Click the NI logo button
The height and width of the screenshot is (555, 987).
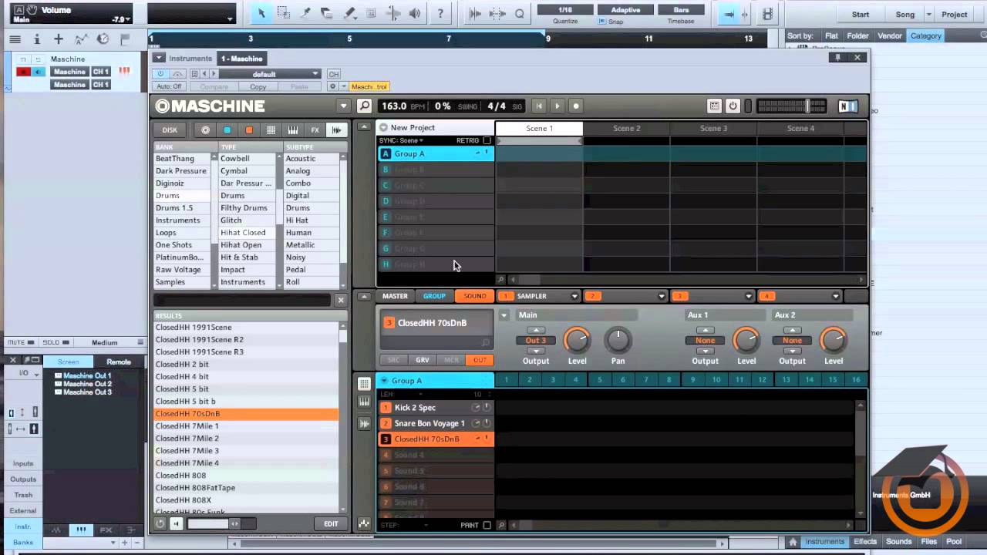(x=847, y=106)
